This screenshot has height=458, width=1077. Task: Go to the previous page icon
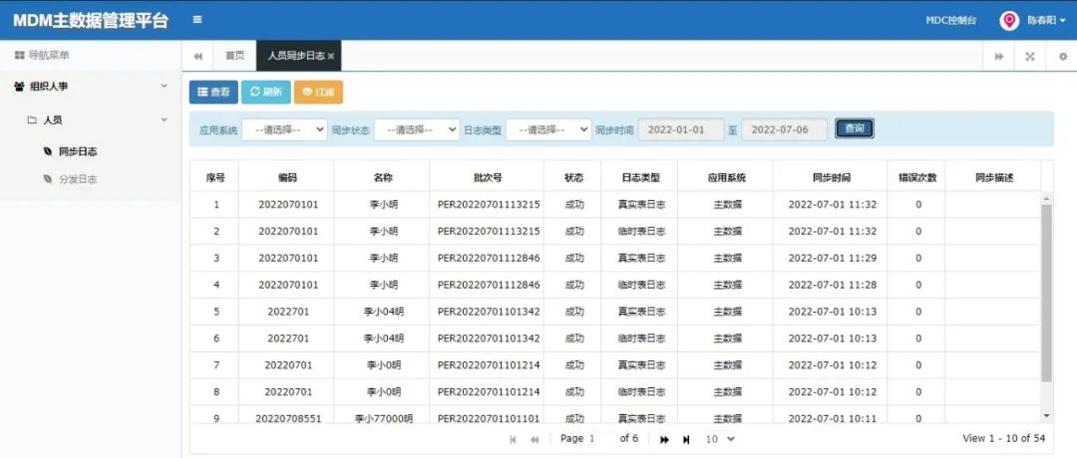[x=535, y=439]
